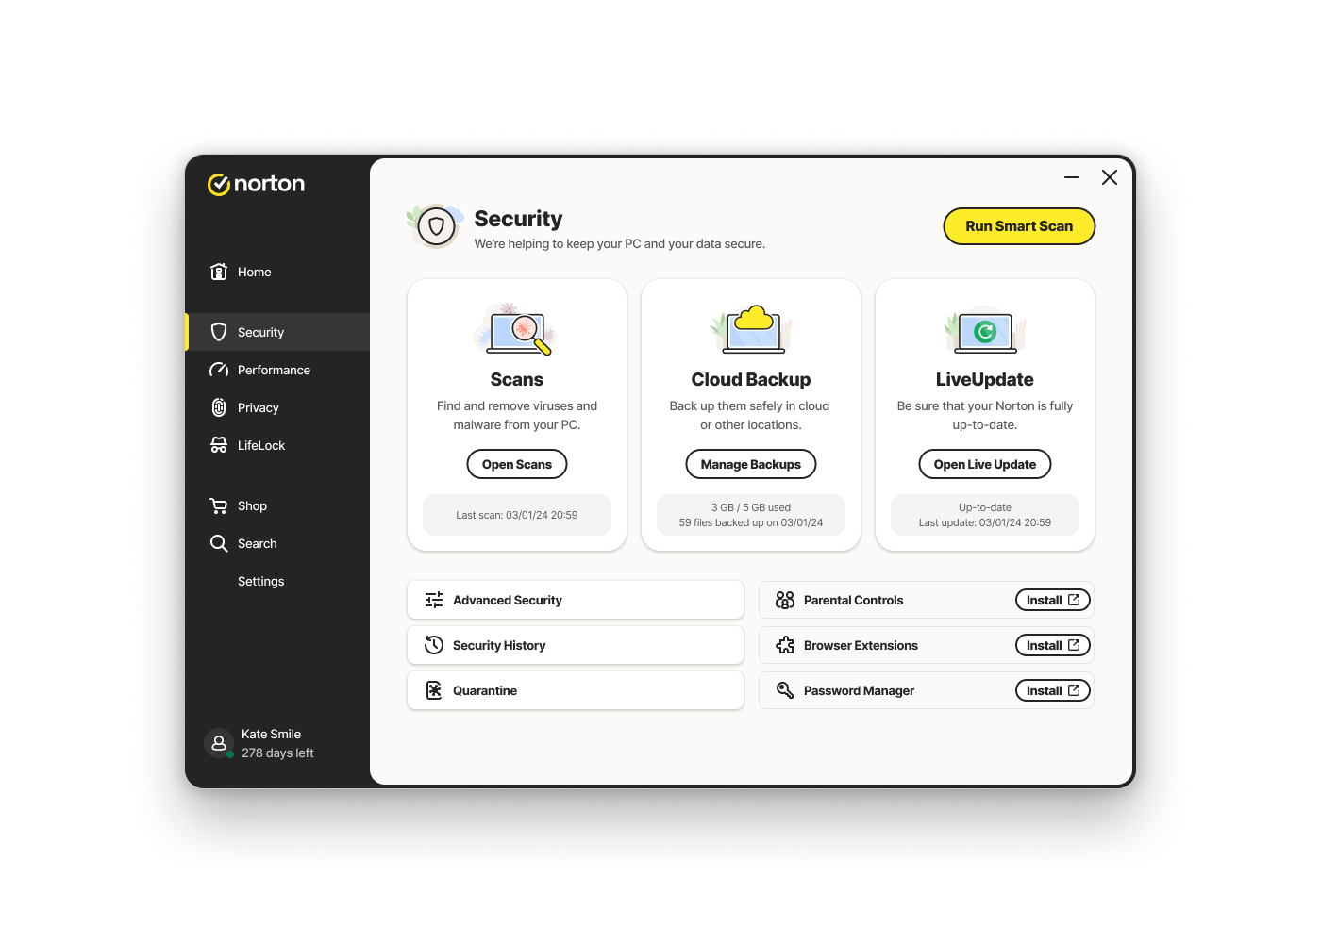Click the Manage Backups button
This screenshot has width=1321, height=943.
coord(751,464)
